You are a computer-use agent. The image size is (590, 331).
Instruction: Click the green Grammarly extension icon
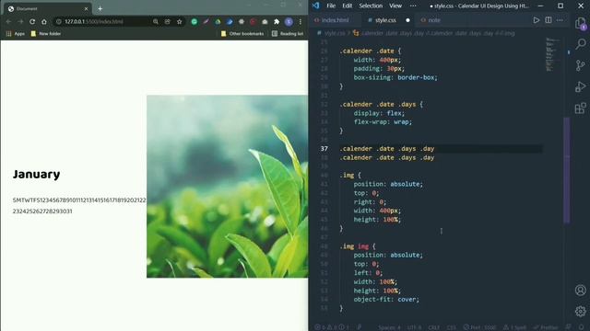(x=195, y=22)
